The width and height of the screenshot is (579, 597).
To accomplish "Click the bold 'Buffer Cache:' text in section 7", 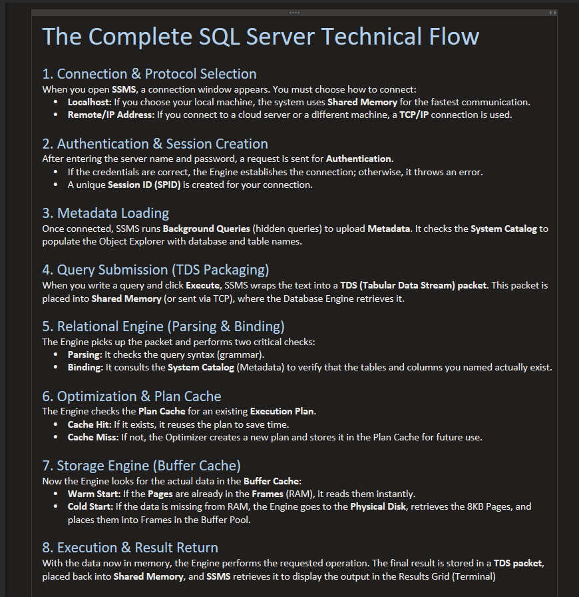I will 272,481.
